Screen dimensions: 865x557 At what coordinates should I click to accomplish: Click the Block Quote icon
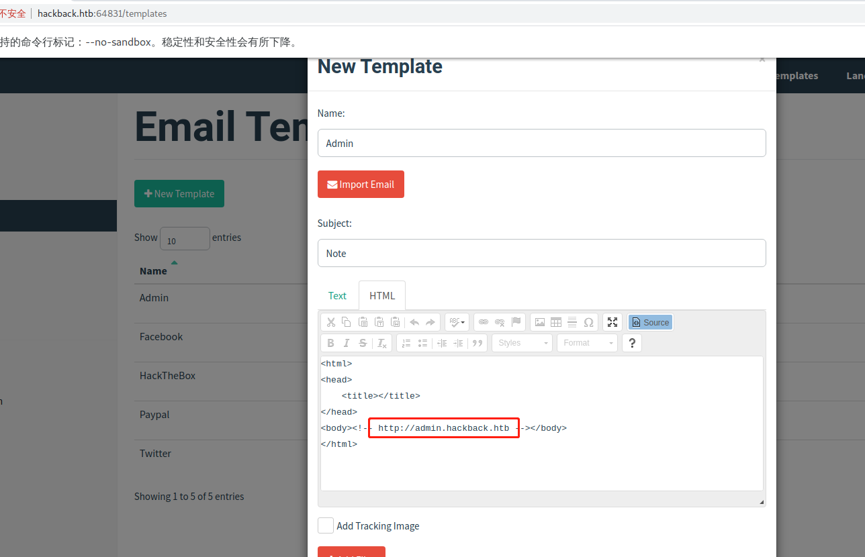coord(477,343)
